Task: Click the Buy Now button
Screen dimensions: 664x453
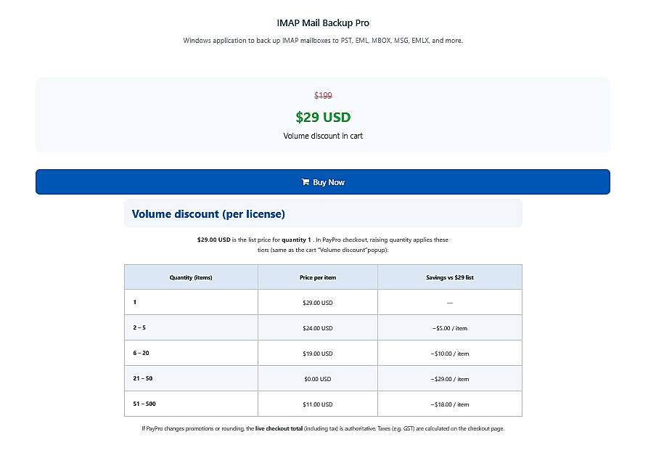Action: 323,181
